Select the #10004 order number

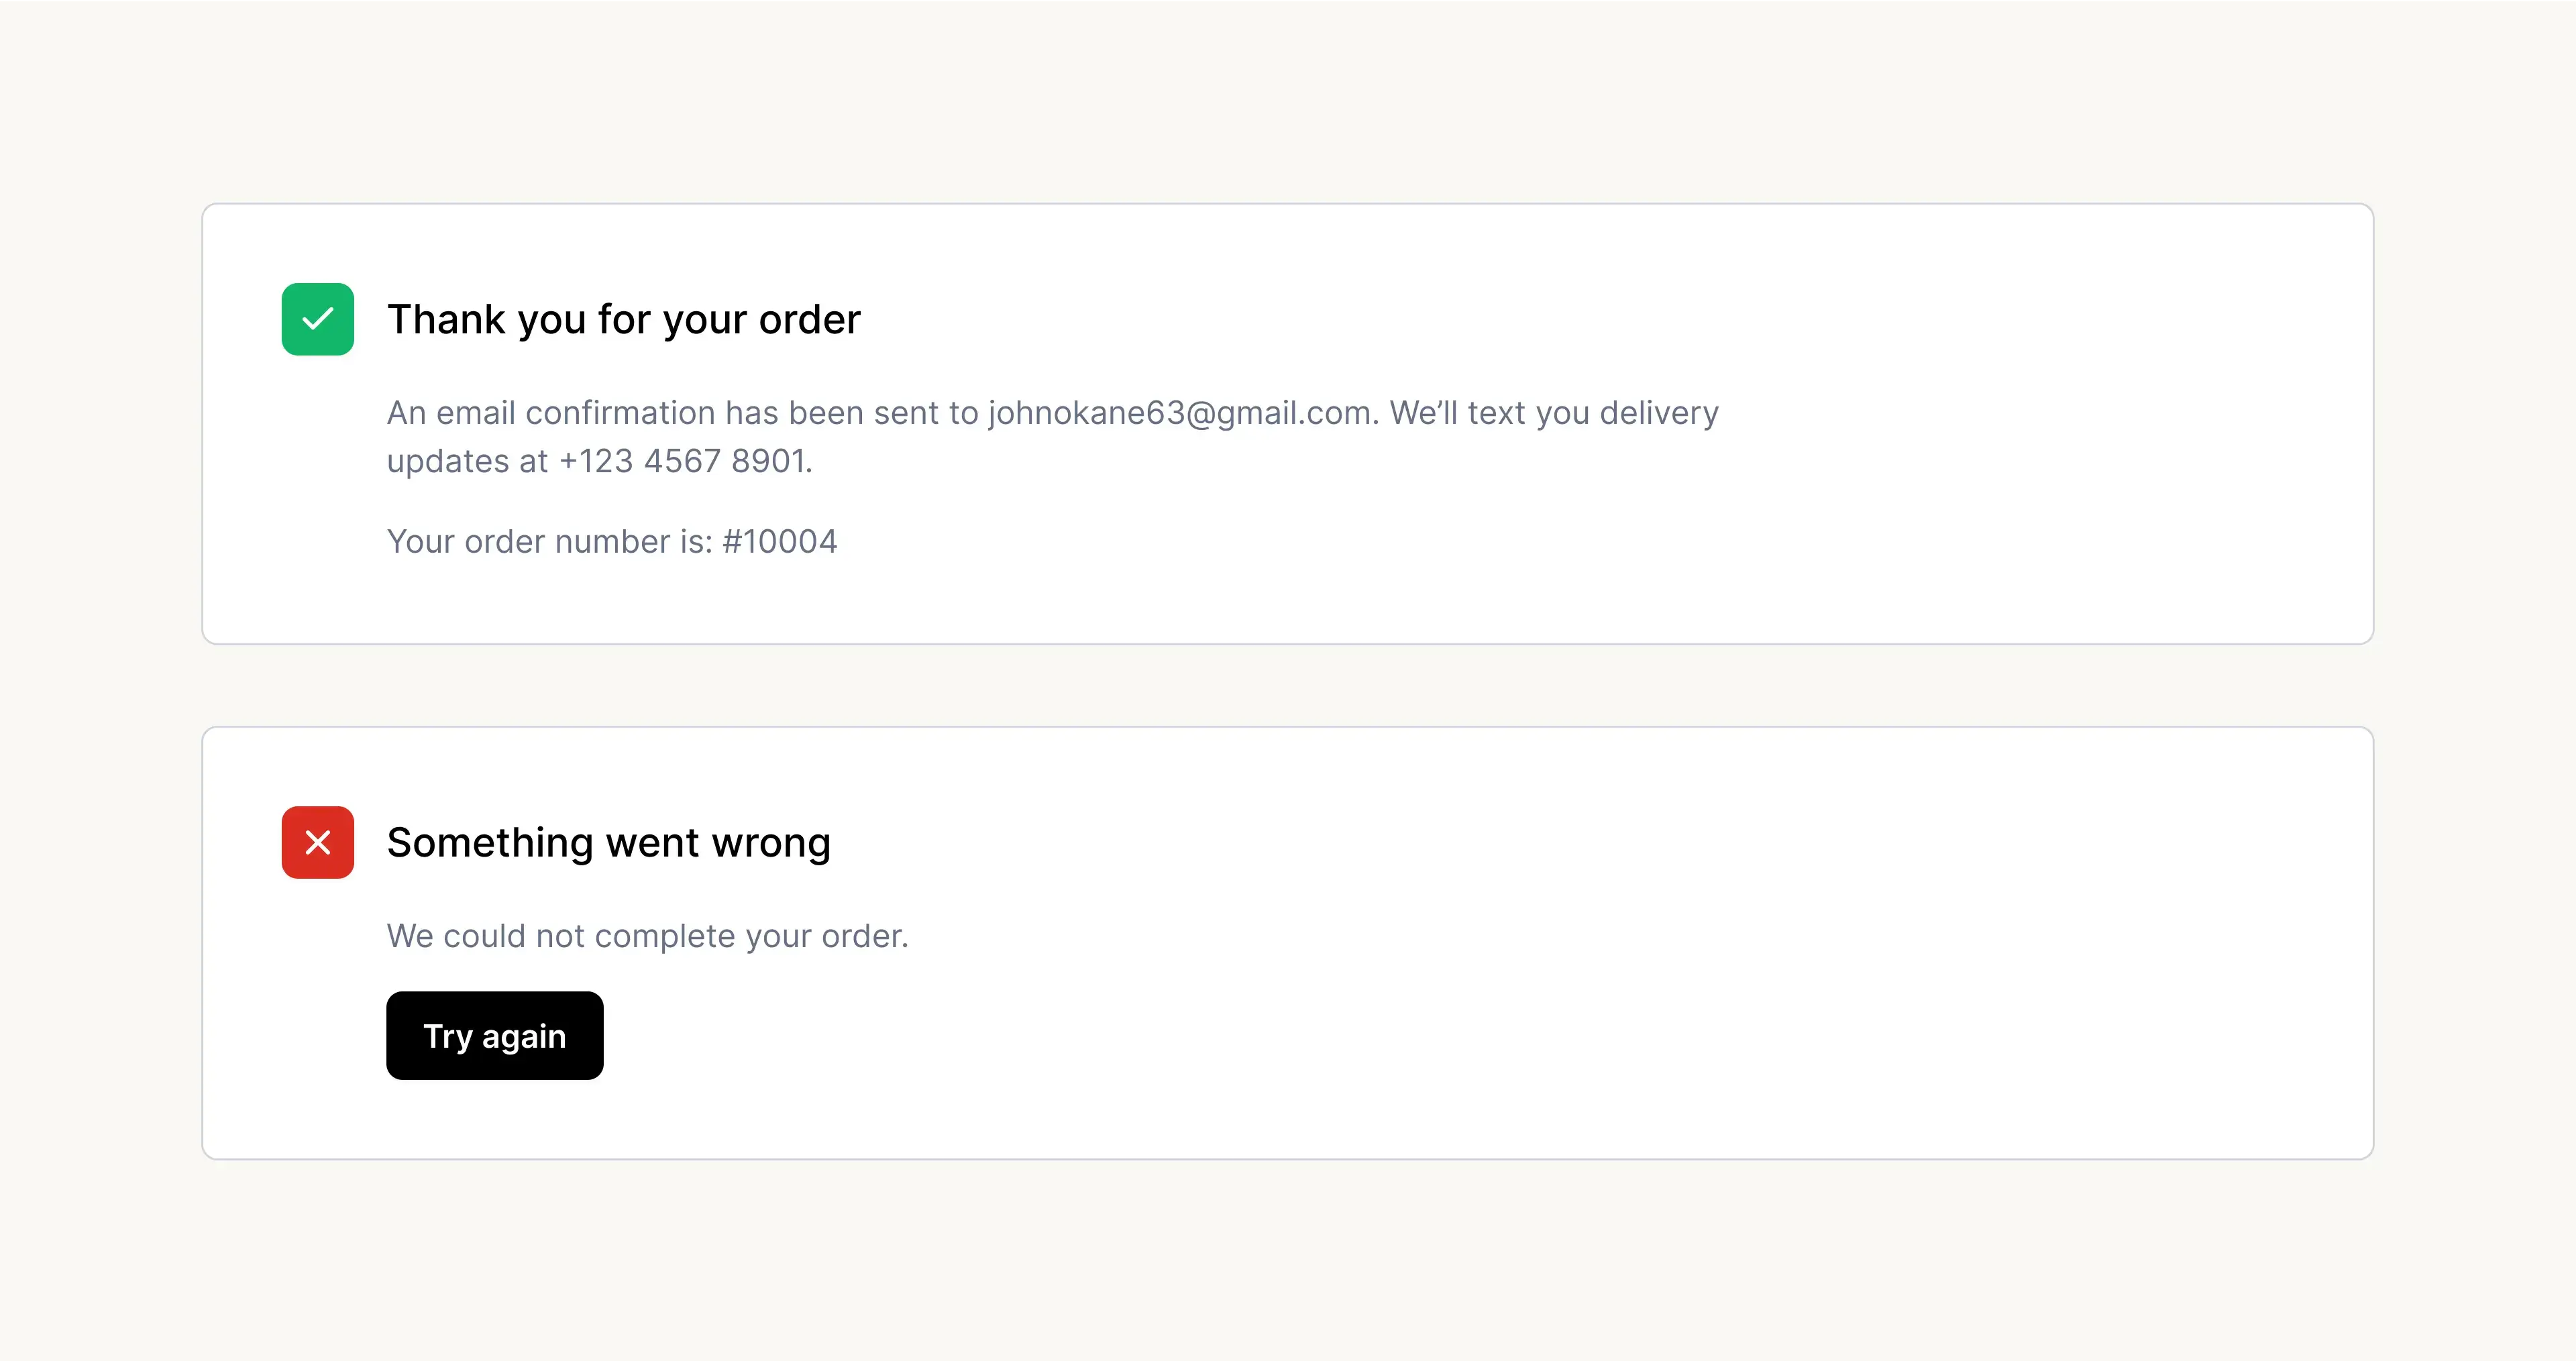pyautogui.click(x=779, y=541)
